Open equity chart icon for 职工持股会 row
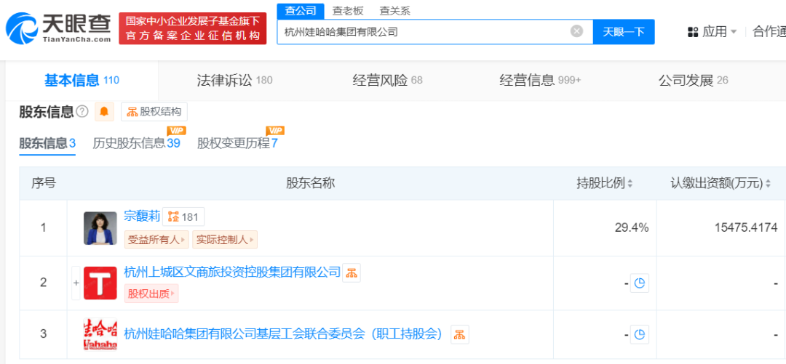The width and height of the screenshot is (786, 364). click(460, 334)
